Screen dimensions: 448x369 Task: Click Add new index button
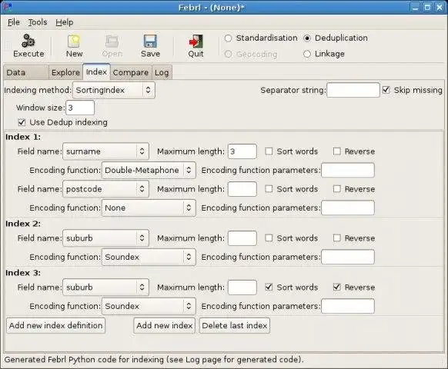click(x=164, y=325)
